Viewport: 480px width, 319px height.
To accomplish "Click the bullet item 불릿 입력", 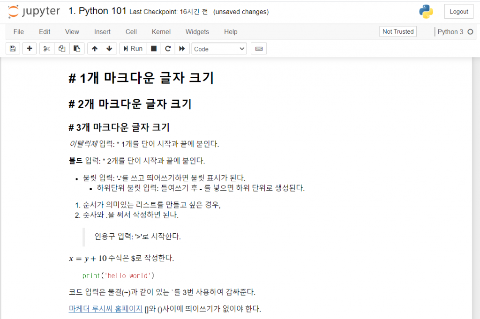I will tap(164, 178).
